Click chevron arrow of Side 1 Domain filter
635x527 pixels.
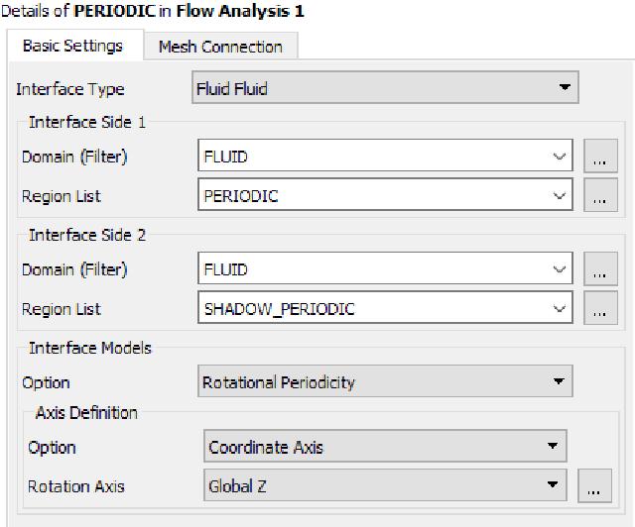pyautogui.click(x=561, y=157)
